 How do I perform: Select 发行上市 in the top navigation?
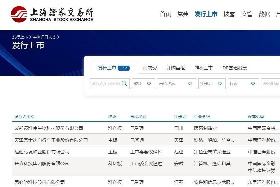[206, 14]
